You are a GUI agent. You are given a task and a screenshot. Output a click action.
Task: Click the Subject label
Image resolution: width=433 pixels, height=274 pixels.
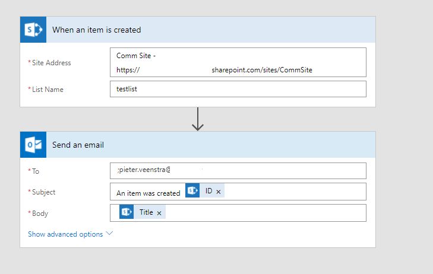pos(43,192)
